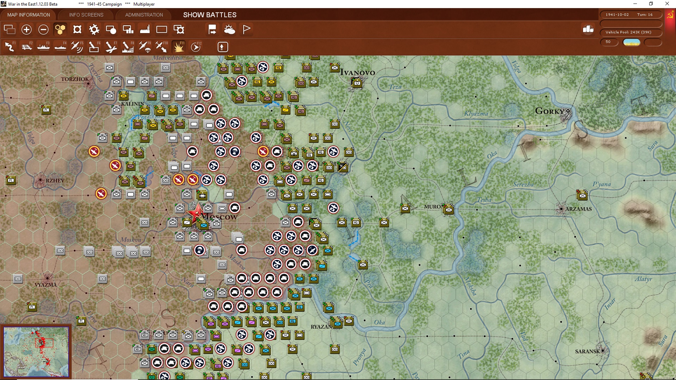Click the Rzhev city marker
The image size is (676, 380).
[x=40, y=180]
